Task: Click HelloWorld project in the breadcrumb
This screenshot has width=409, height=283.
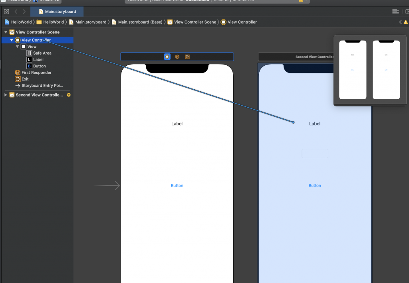Action: coord(18,22)
